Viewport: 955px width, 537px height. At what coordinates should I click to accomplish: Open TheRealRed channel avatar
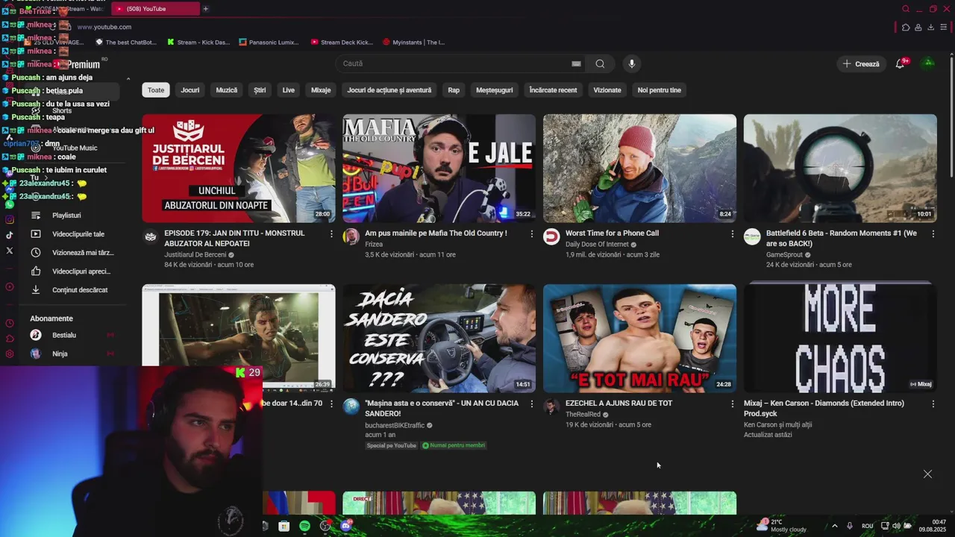(x=551, y=406)
